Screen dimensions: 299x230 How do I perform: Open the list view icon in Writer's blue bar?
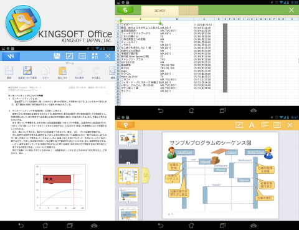point(82,56)
